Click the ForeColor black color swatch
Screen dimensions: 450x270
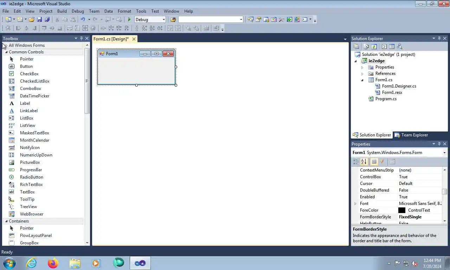[402, 210]
